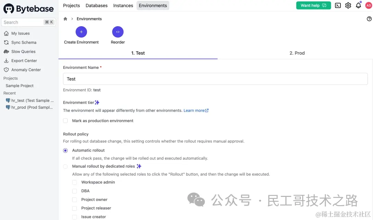Open the Instances top menu

(x=123, y=6)
